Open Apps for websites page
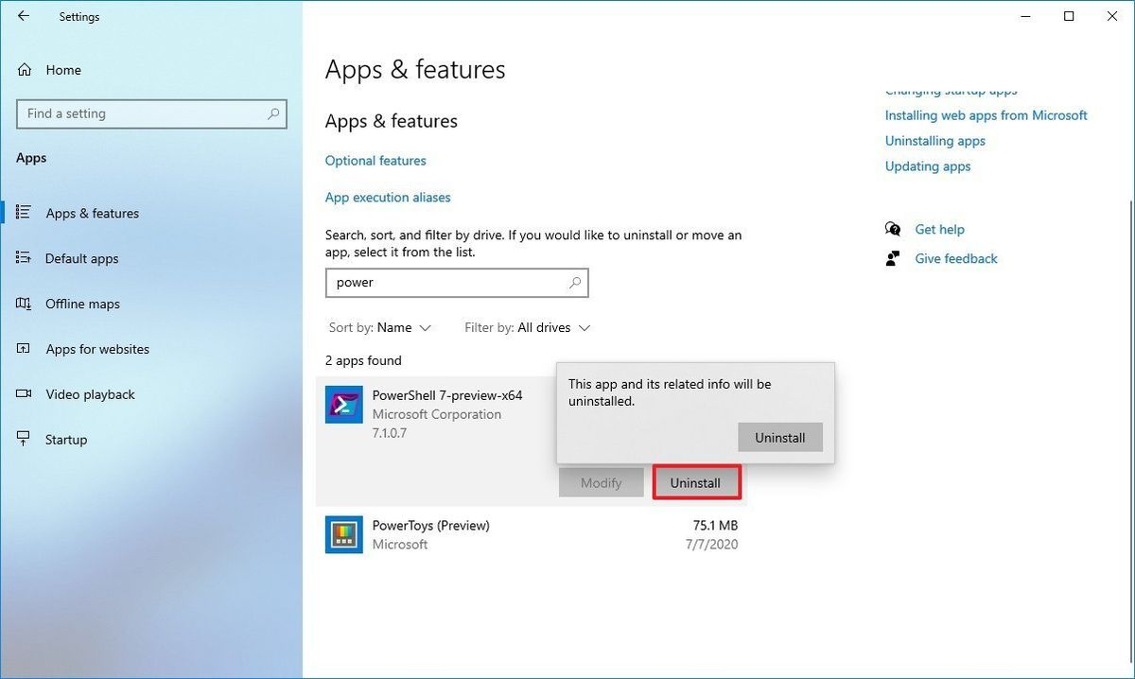The image size is (1135, 679). point(97,350)
